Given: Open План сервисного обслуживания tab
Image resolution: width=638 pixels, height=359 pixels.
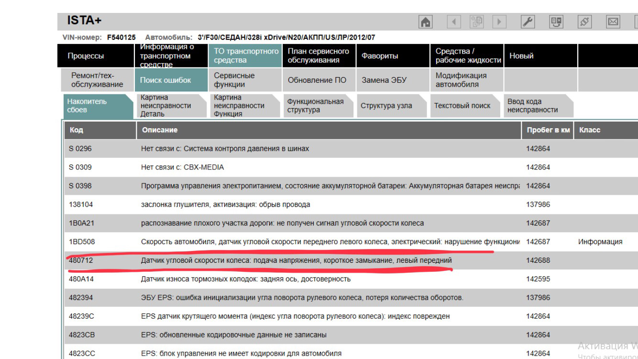Looking at the screenshot, I should pyautogui.click(x=318, y=56).
